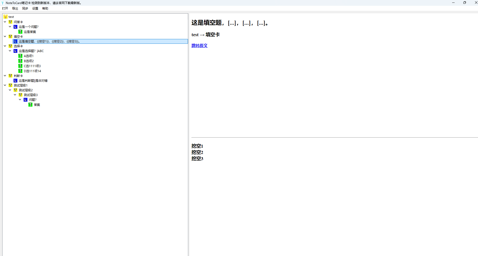Image resolution: width=478 pixels, height=256 pixels.
Task: Click the green icon beside 答案
Action: click(31, 105)
